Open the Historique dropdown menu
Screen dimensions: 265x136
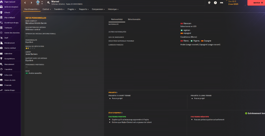point(113,9)
